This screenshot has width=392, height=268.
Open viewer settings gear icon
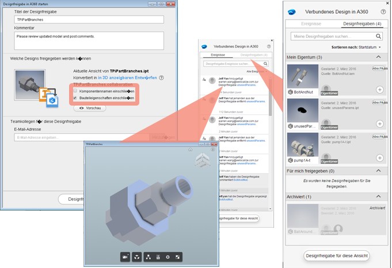(x=168, y=257)
